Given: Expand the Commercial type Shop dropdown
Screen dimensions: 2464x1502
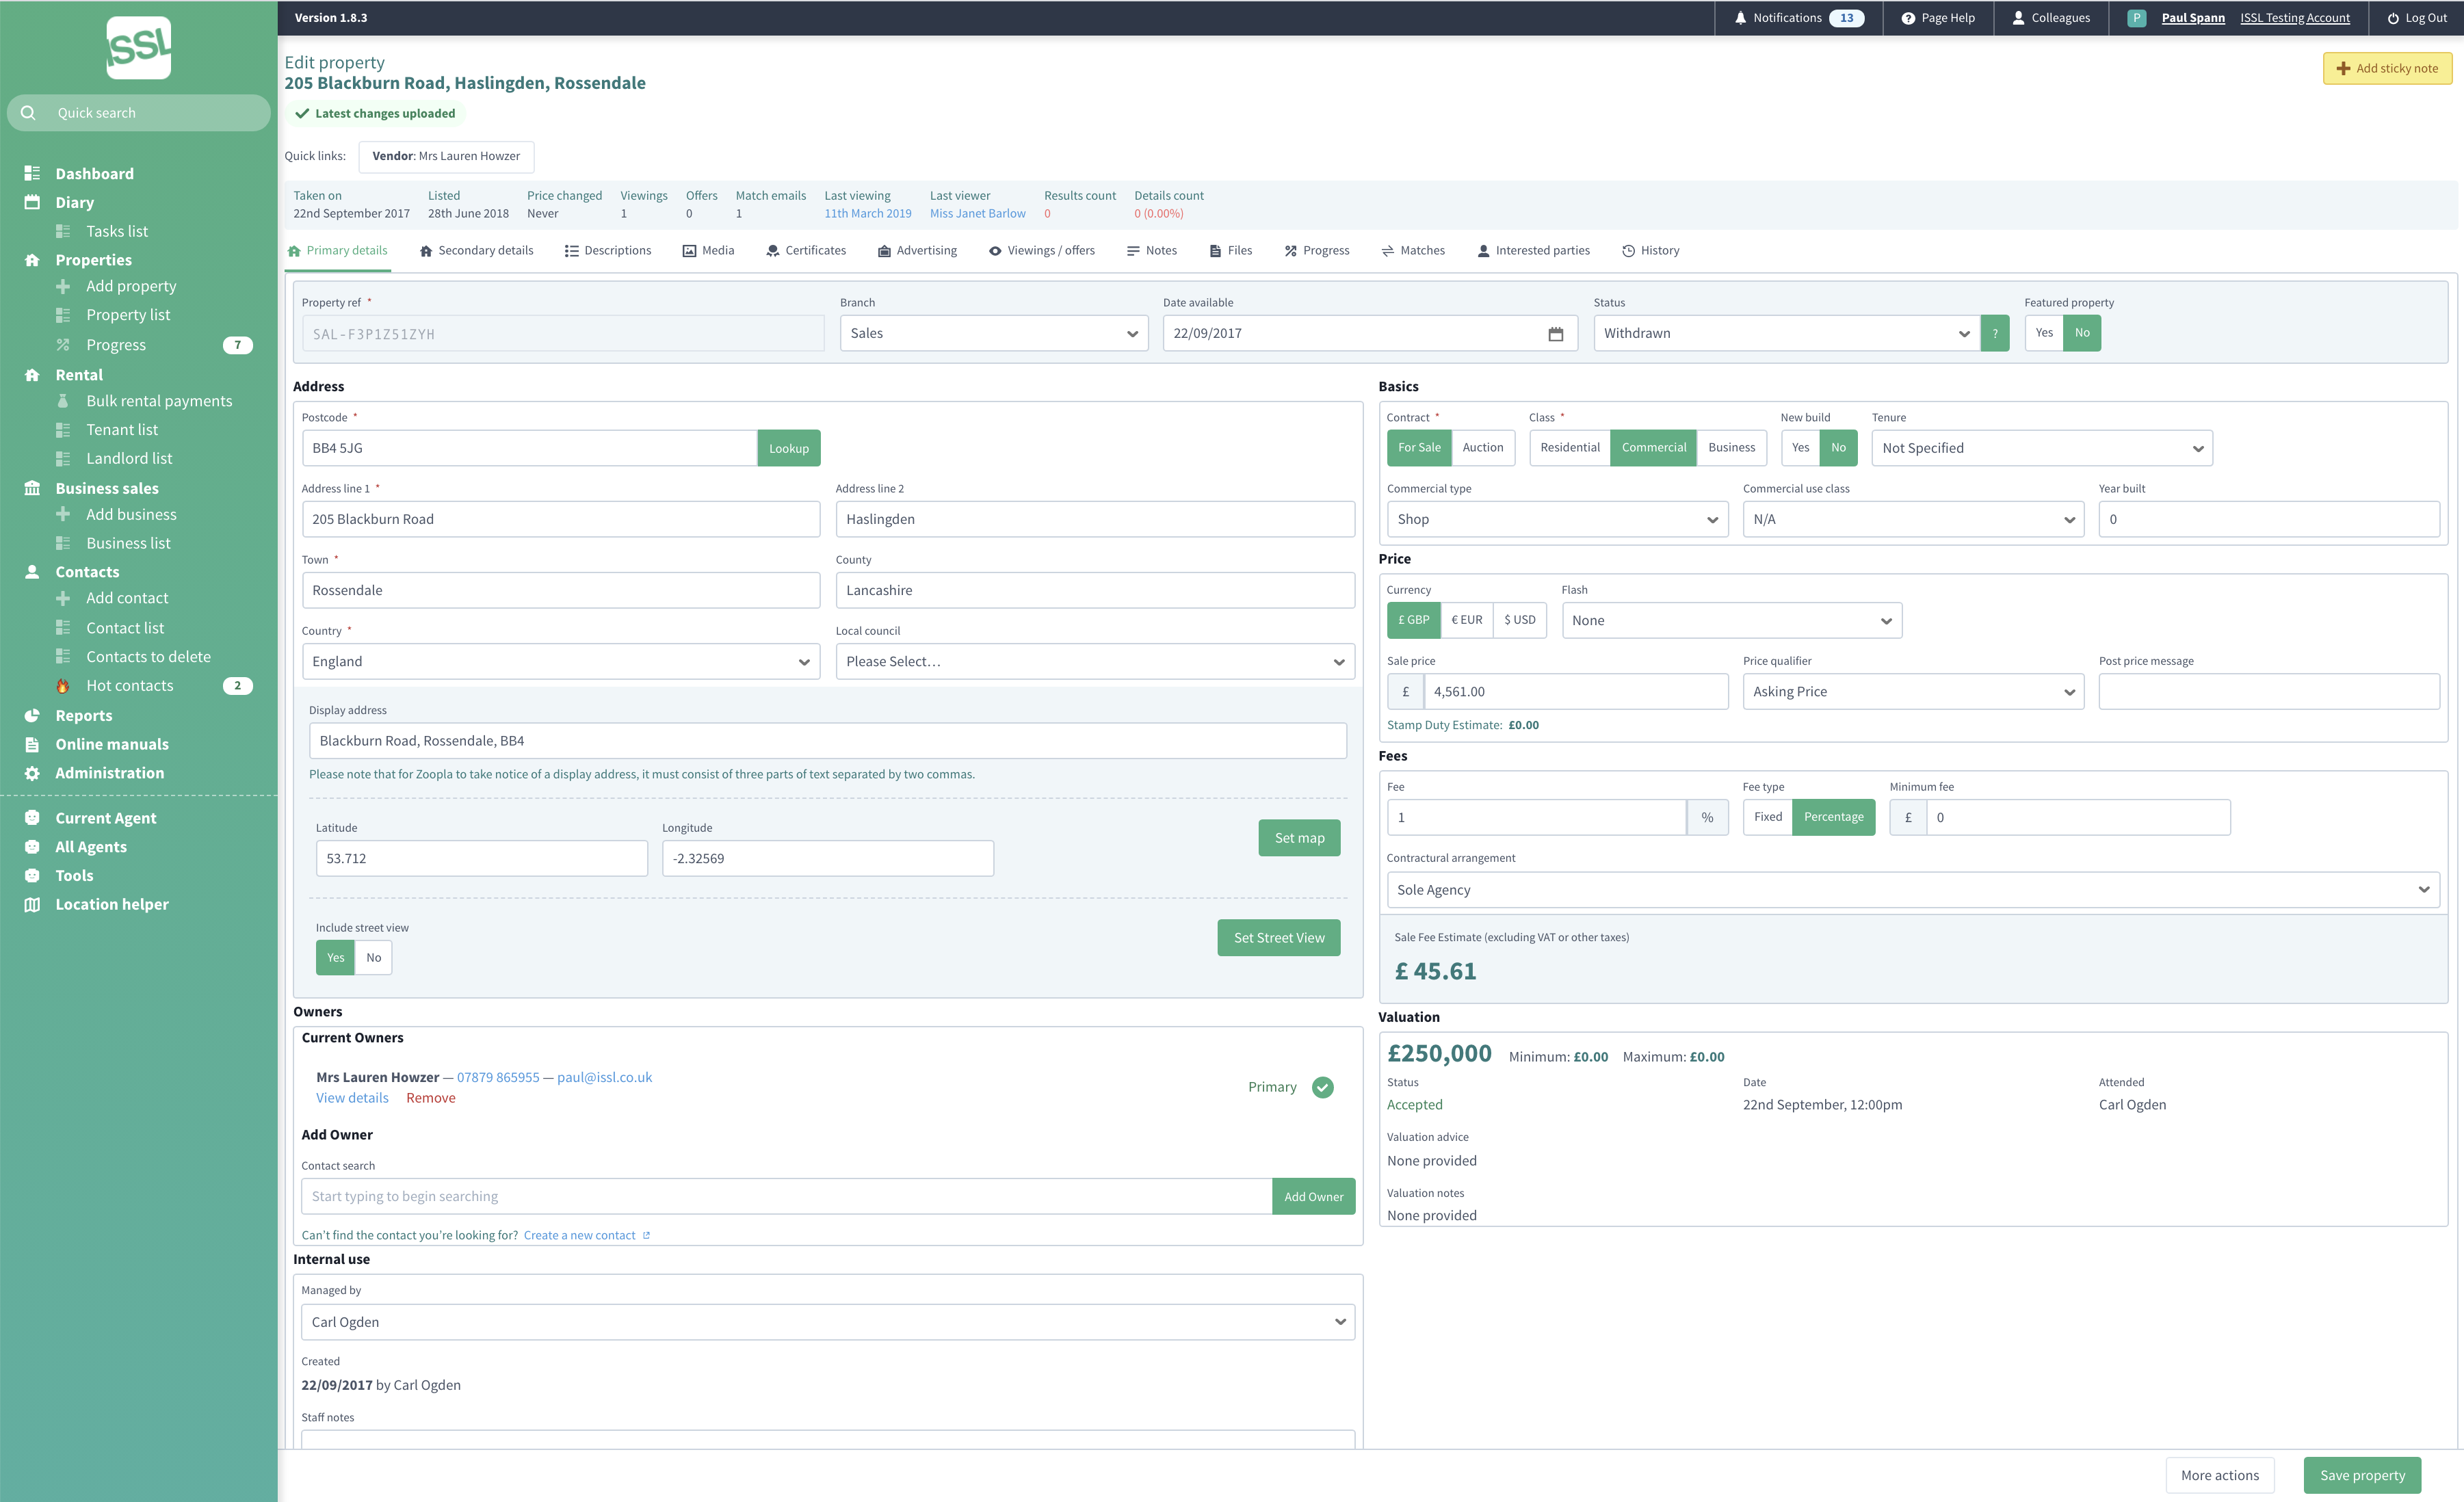Looking at the screenshot, I should point(1556,519).
